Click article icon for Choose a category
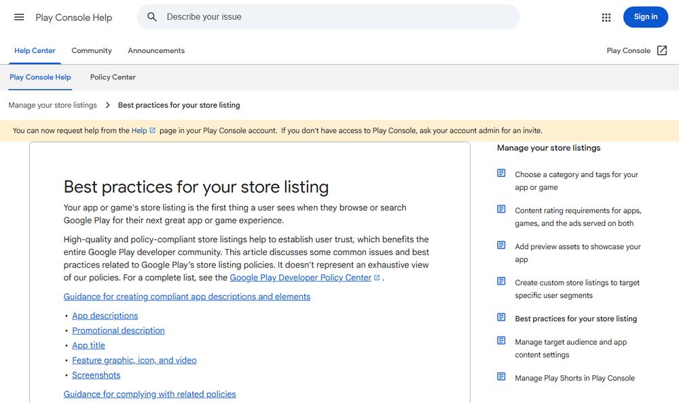 point(501,173)
